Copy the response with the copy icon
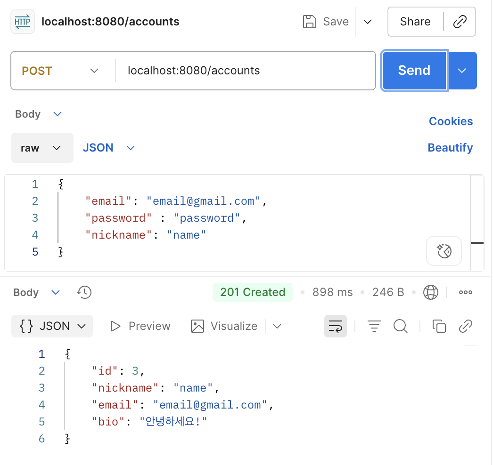Screen dimensions: 493x465 click(x=439, y=326)
